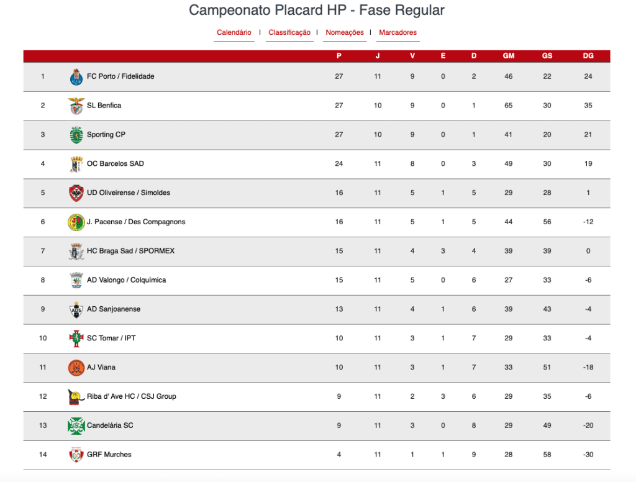The image size is (636, 482).
Task: Click the J. Pacense round yellow logo
Action: coord(76,222)
